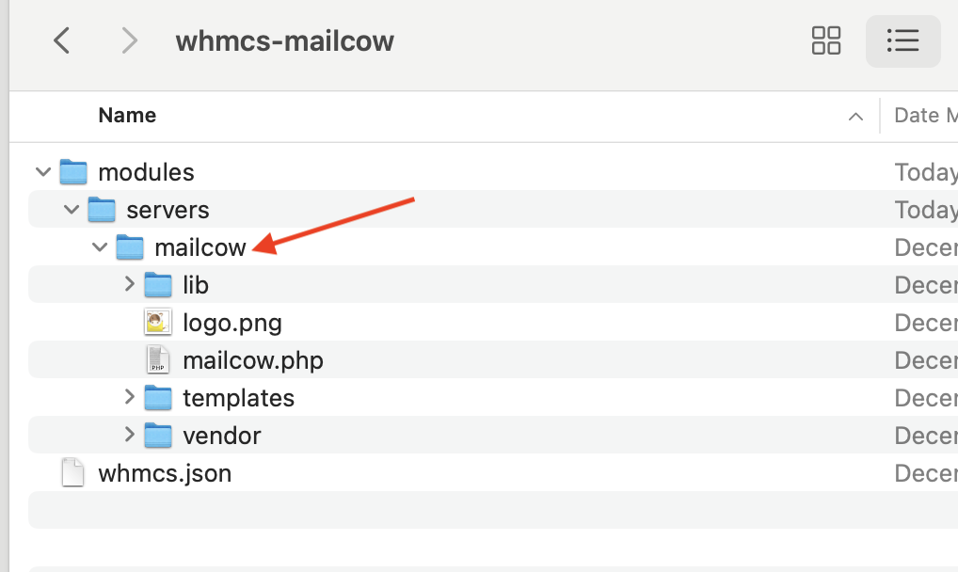Viewport: 958px width, 572px height.
Task: Go back with the back arrow
Action: coord(62,40)
